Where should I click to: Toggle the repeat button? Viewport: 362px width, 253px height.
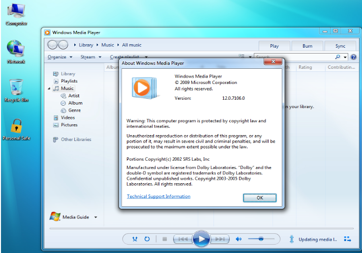147,239
